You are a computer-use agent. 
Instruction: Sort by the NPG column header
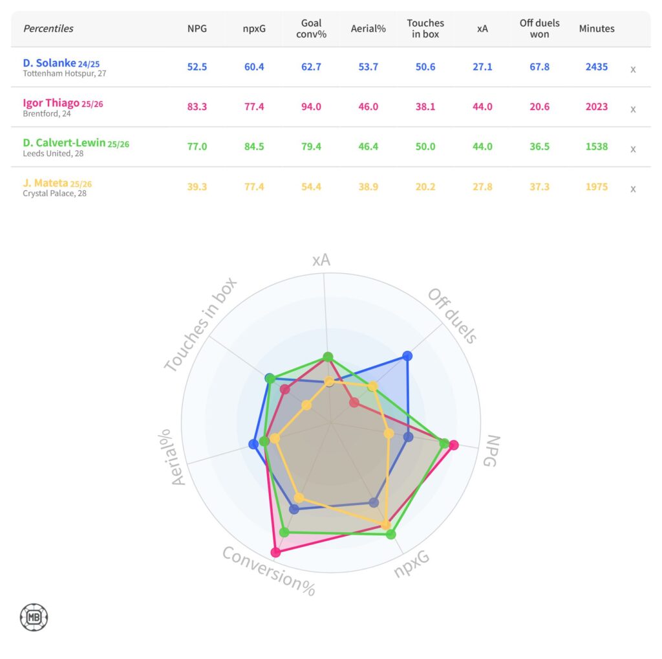click(197, 28)
